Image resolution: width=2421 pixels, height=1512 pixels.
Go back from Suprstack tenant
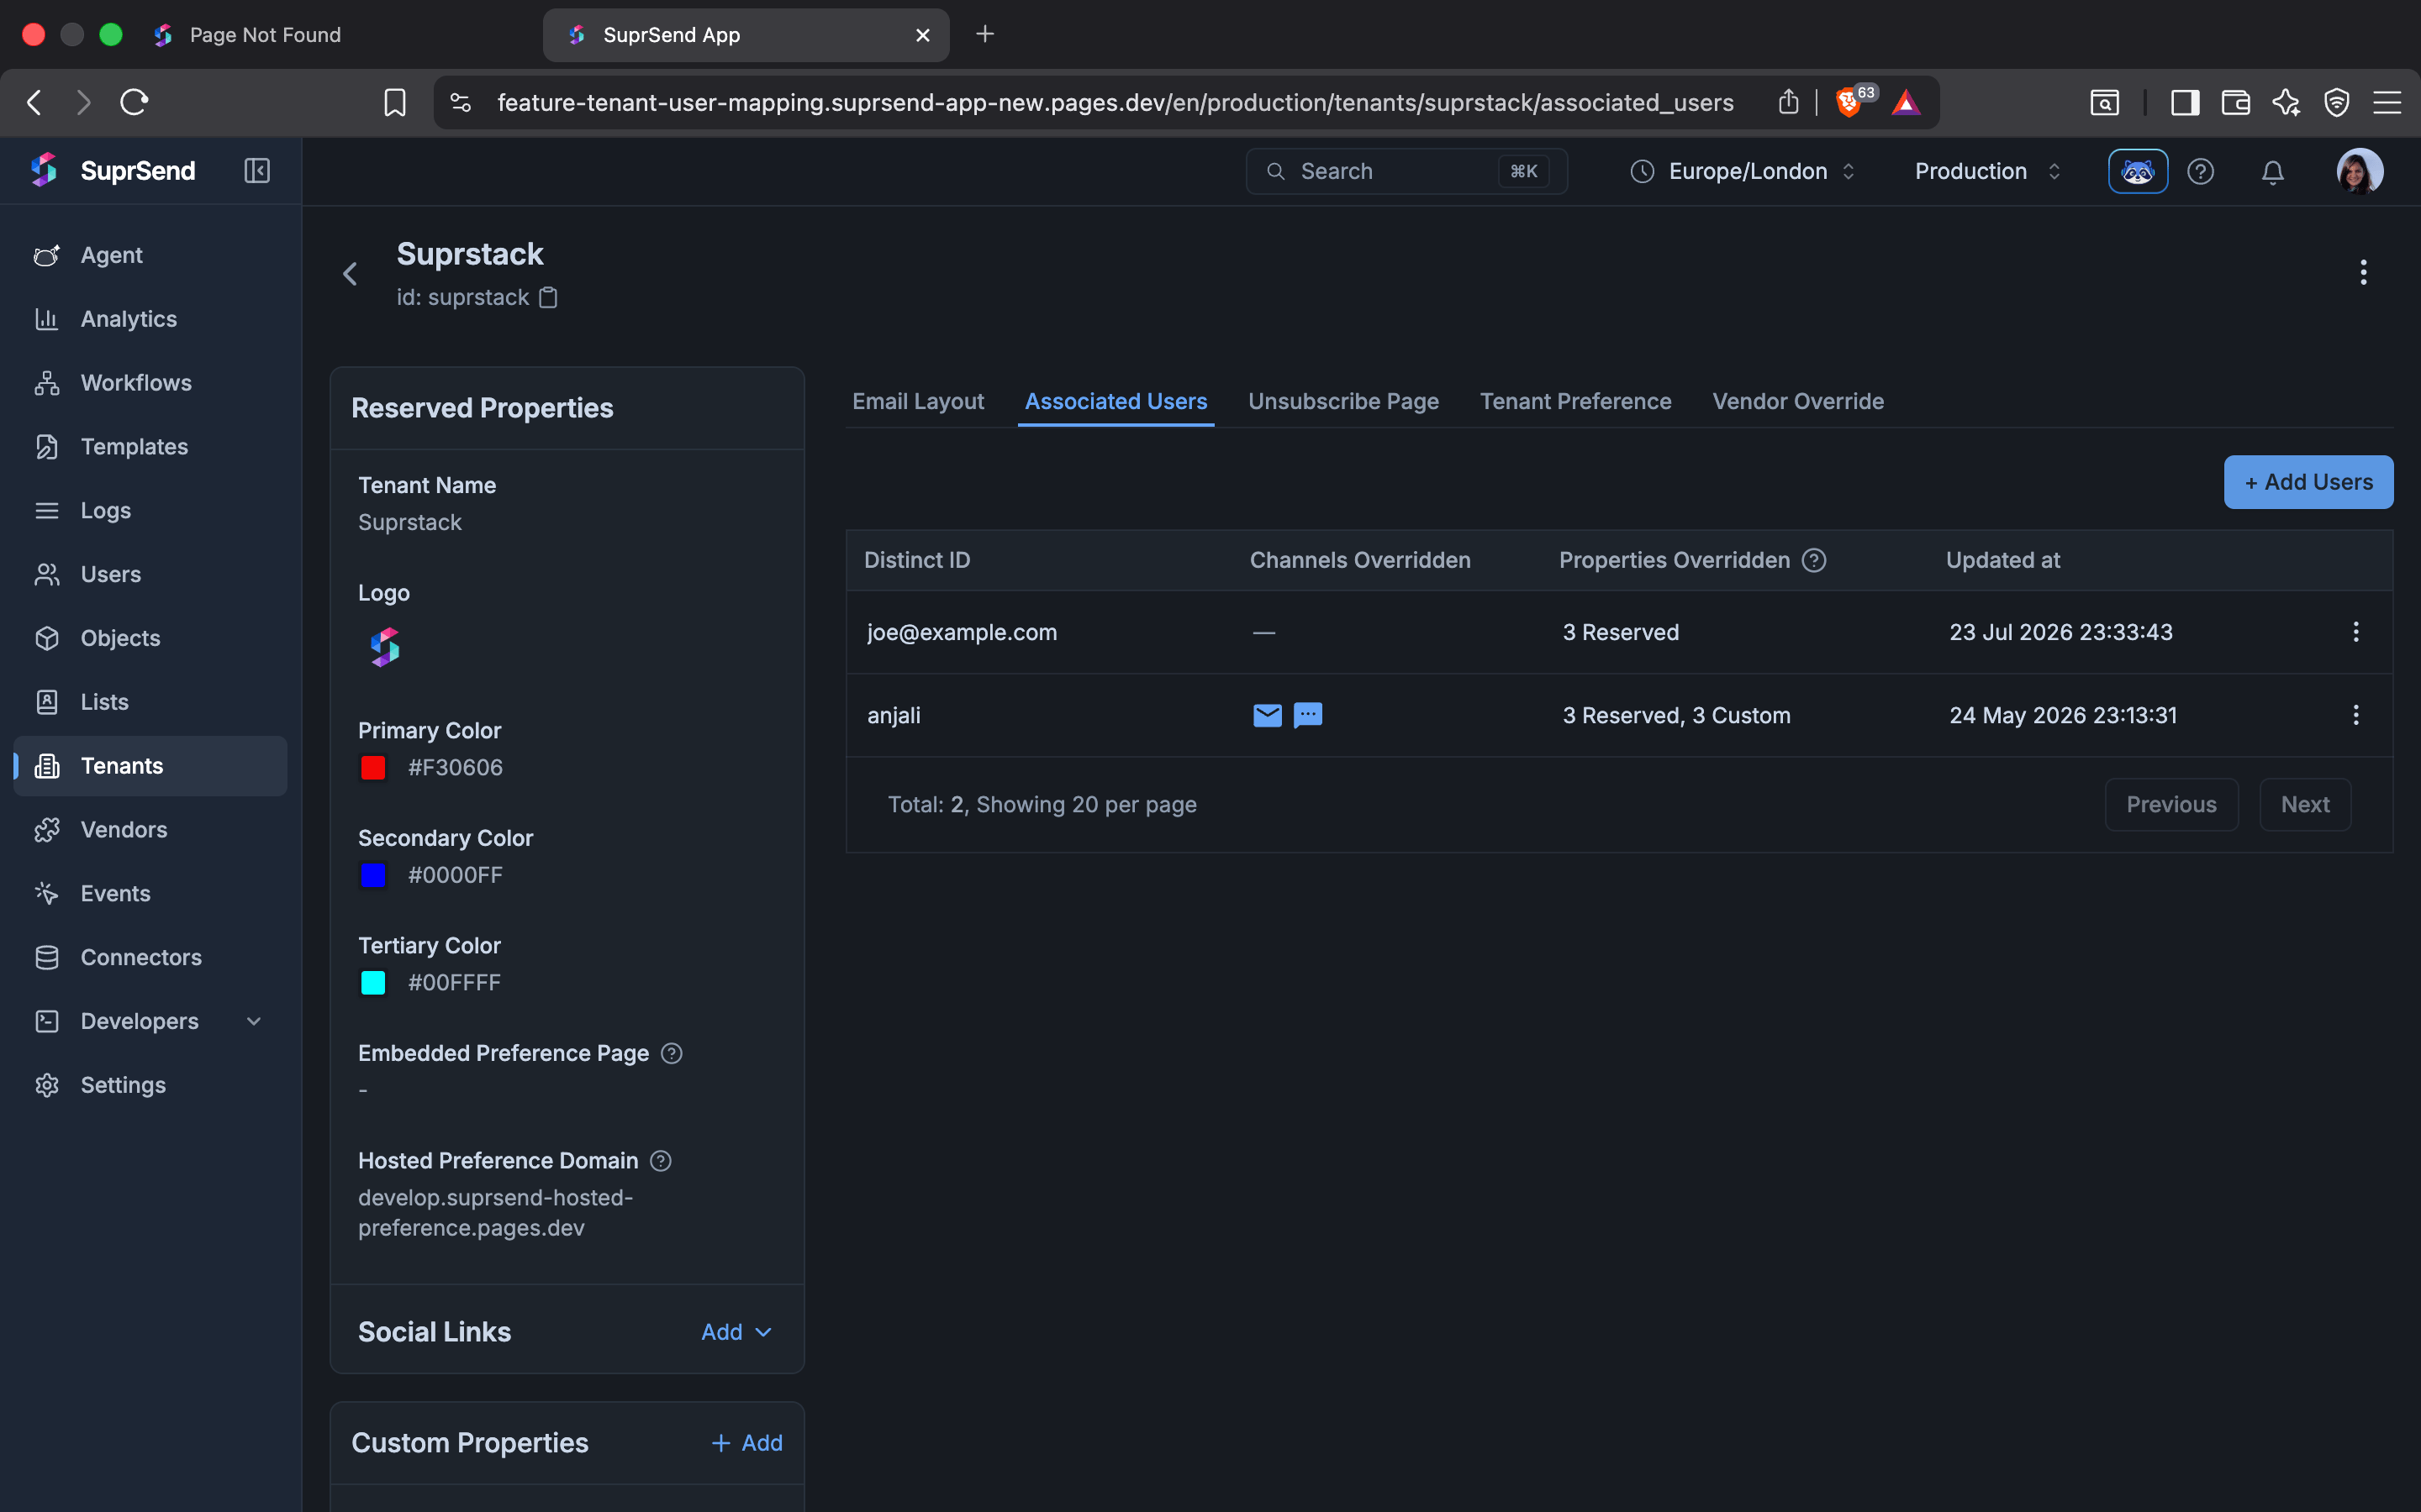[x=351, y=274]
